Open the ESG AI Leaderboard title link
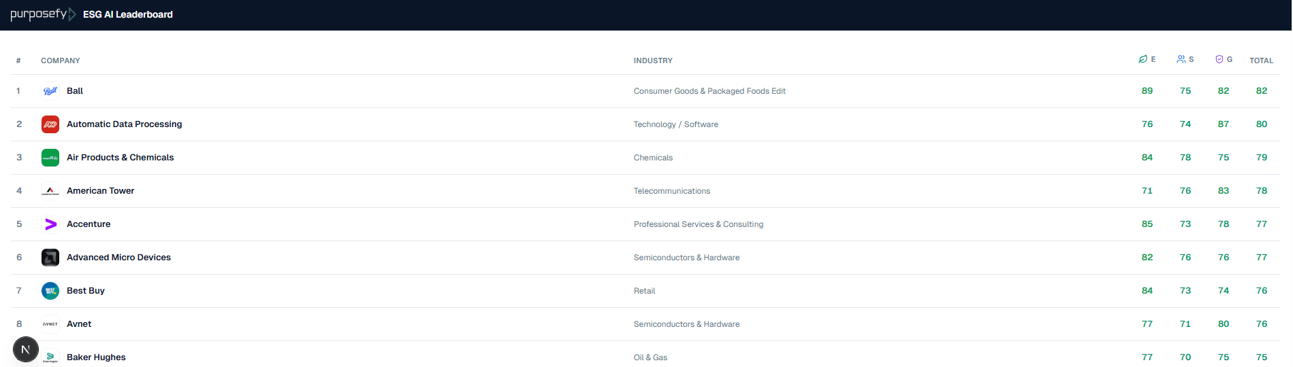This screenshot has width=1293, height=367. pos(128,14)
